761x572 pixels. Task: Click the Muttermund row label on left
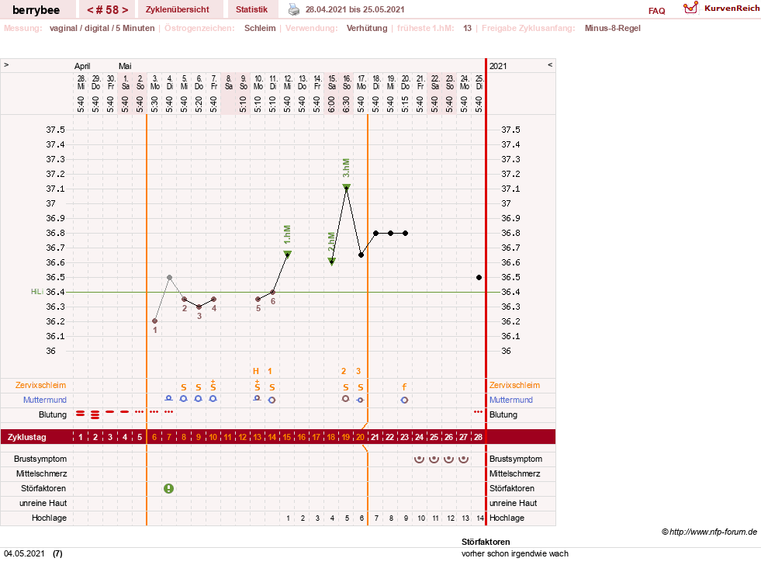[x=45, y=400]
